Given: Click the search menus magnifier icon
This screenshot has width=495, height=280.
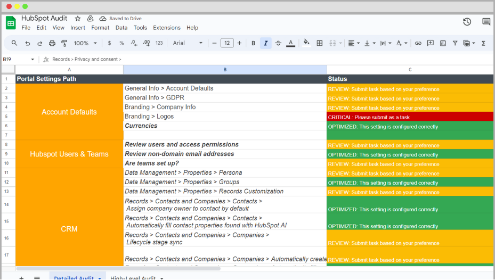Looking at the screenshot, I should coord(14,43).
